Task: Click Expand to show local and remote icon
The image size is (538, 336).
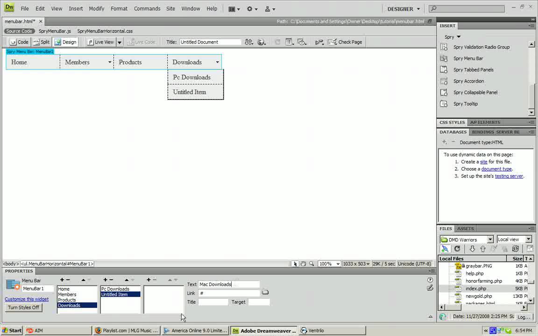Action: click(530, 249)
